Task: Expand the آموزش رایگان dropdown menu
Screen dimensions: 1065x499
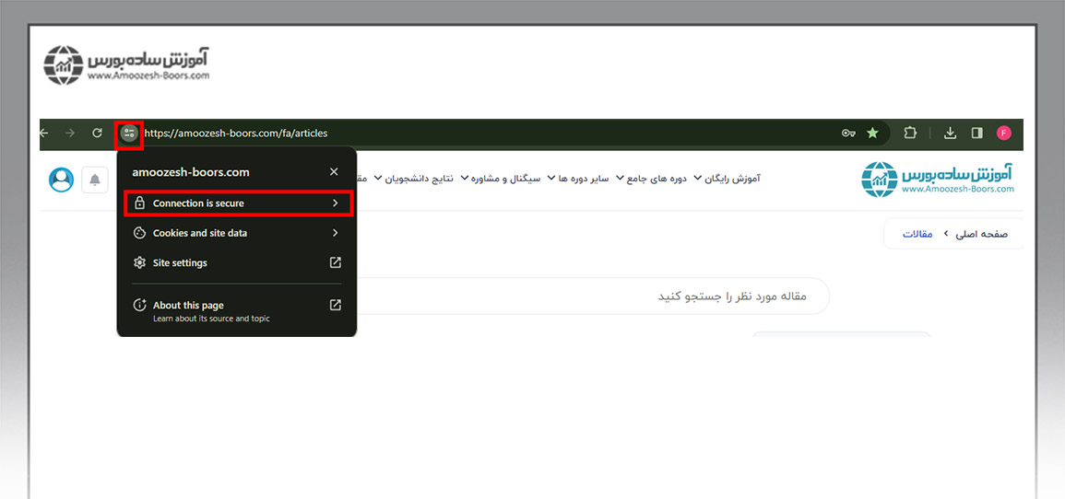Action: (727, 179)
